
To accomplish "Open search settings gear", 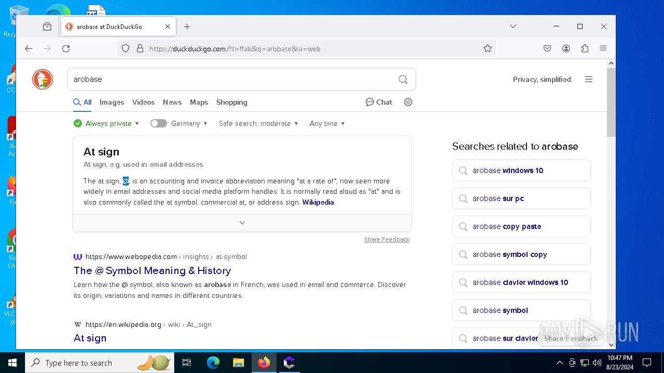I will pos(408,102).
